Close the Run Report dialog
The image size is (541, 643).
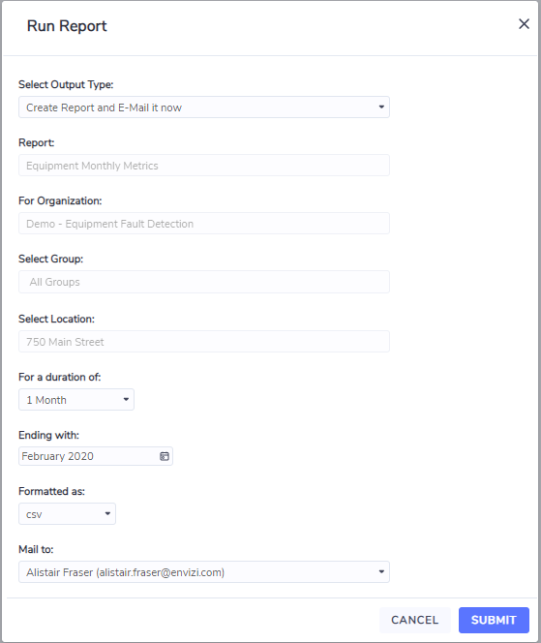coord(524,24)
